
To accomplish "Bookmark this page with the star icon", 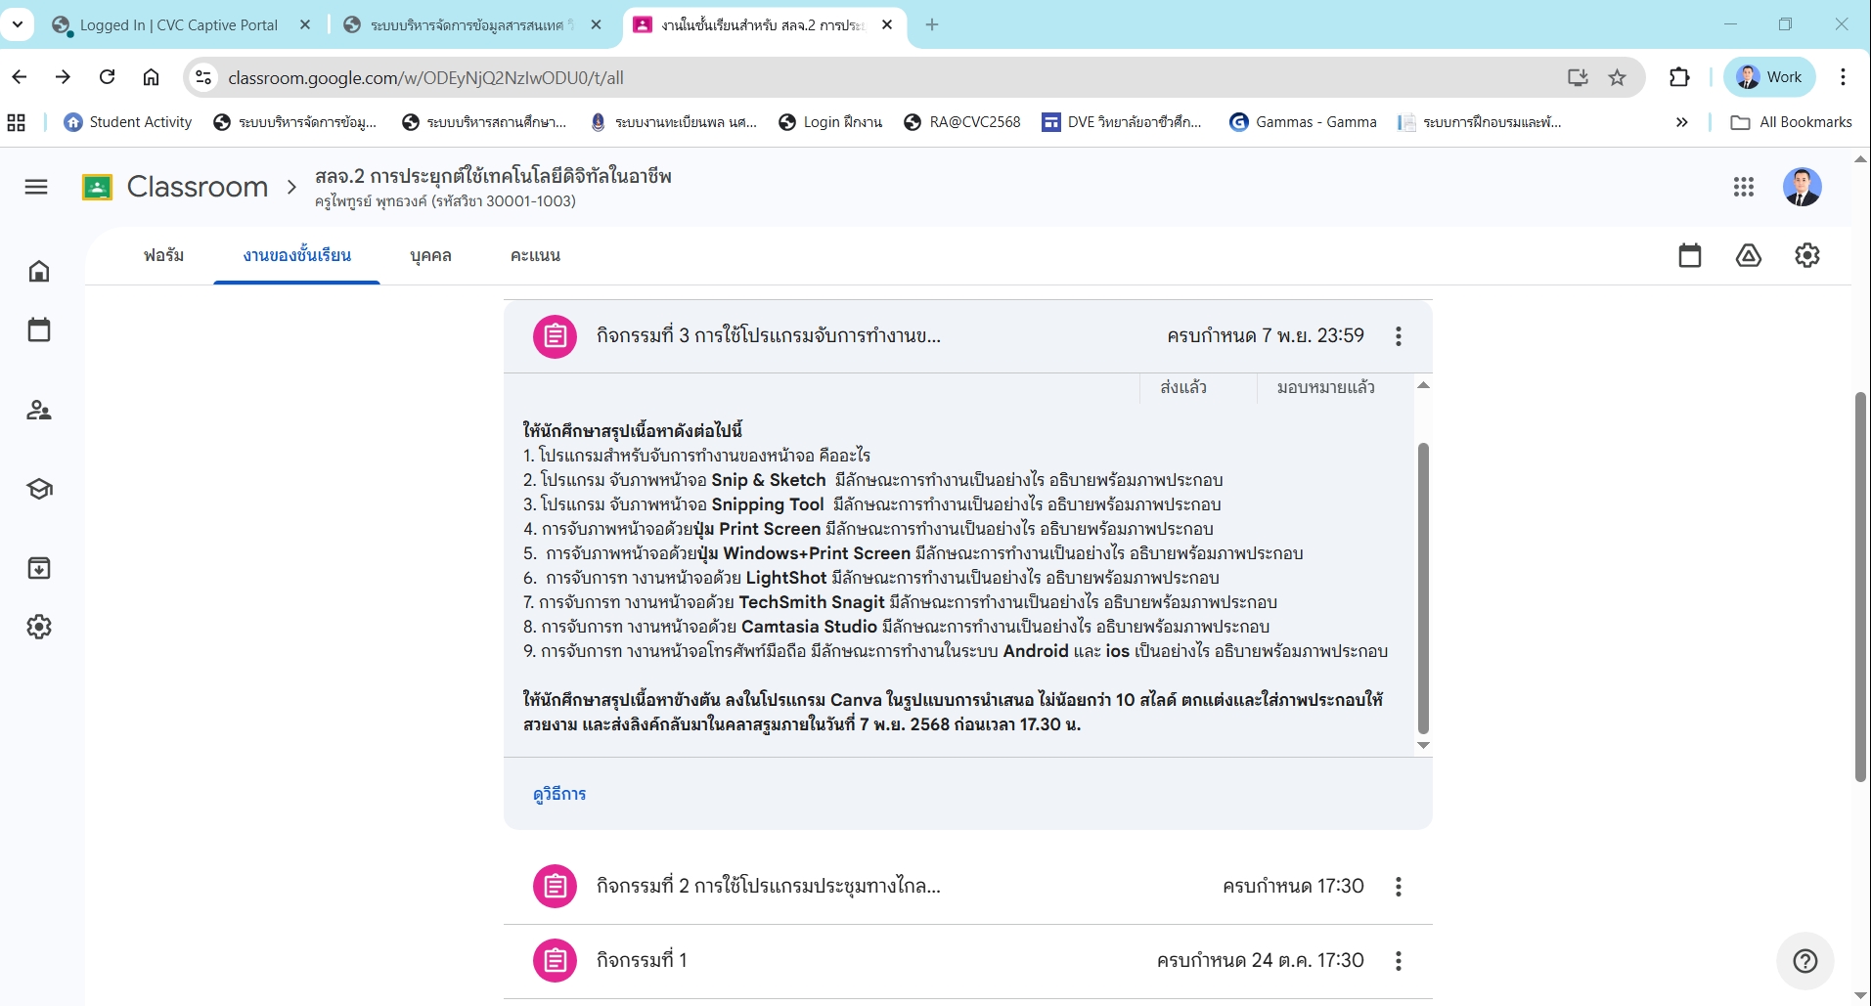I will coord(1617,77).
